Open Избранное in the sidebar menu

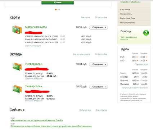tap(125, 10)
